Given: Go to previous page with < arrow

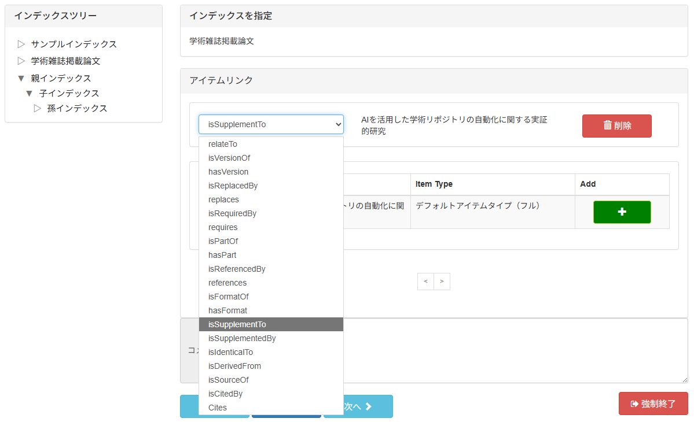Looking at the screenshot, I should pos(425,282).
